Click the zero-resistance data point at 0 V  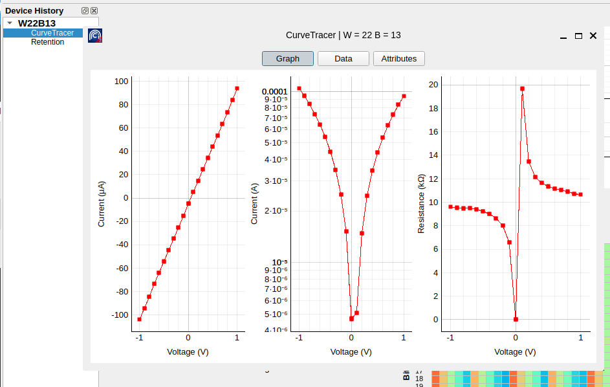[516, 319]
